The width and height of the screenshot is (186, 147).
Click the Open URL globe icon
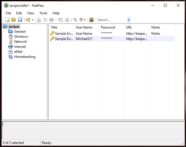(51, 20)
